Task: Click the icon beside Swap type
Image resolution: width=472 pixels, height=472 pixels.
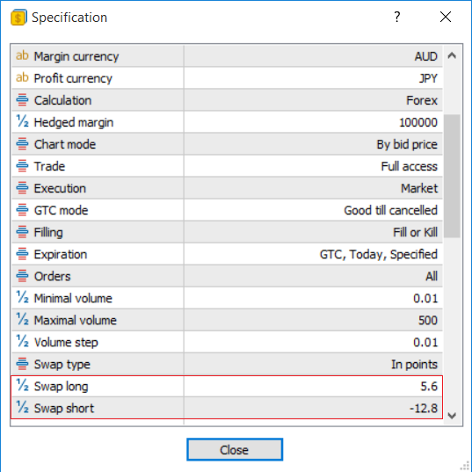Action: point(22,364)
